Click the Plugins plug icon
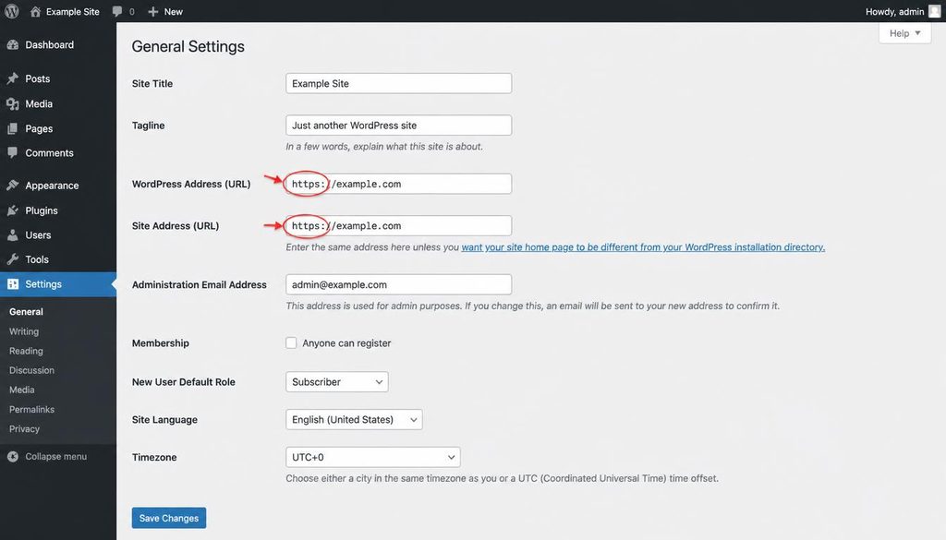The height and width of the screenshot is (540, 946). click(x=13, y=210)
